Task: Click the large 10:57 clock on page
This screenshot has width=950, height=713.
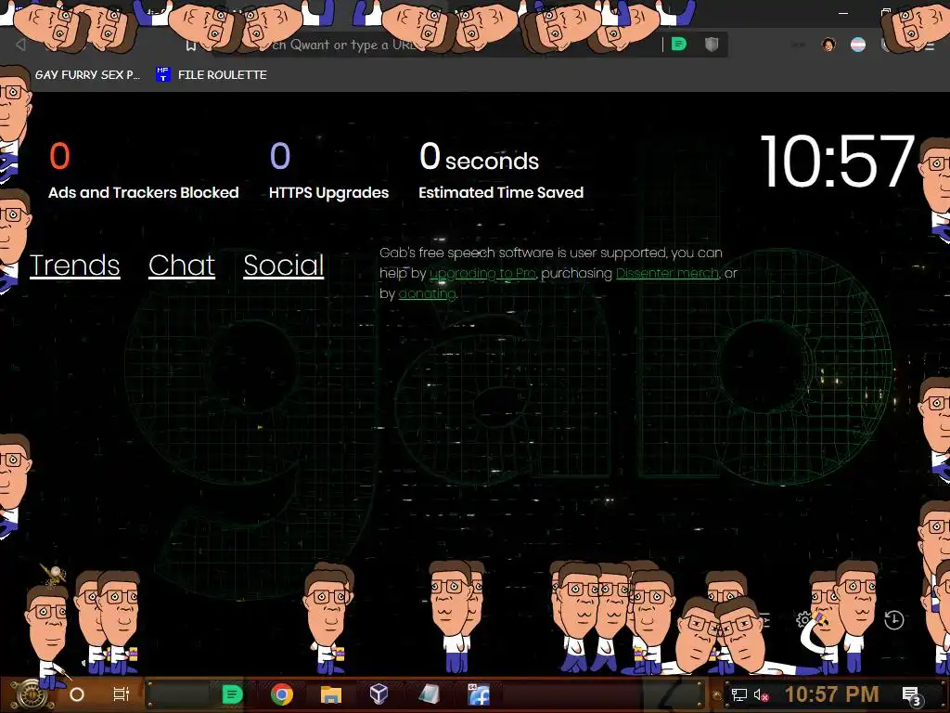Action: pyautogui.click(x=838, y=162)
